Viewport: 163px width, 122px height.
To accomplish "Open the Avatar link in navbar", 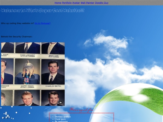I will [x=76, y=3].
